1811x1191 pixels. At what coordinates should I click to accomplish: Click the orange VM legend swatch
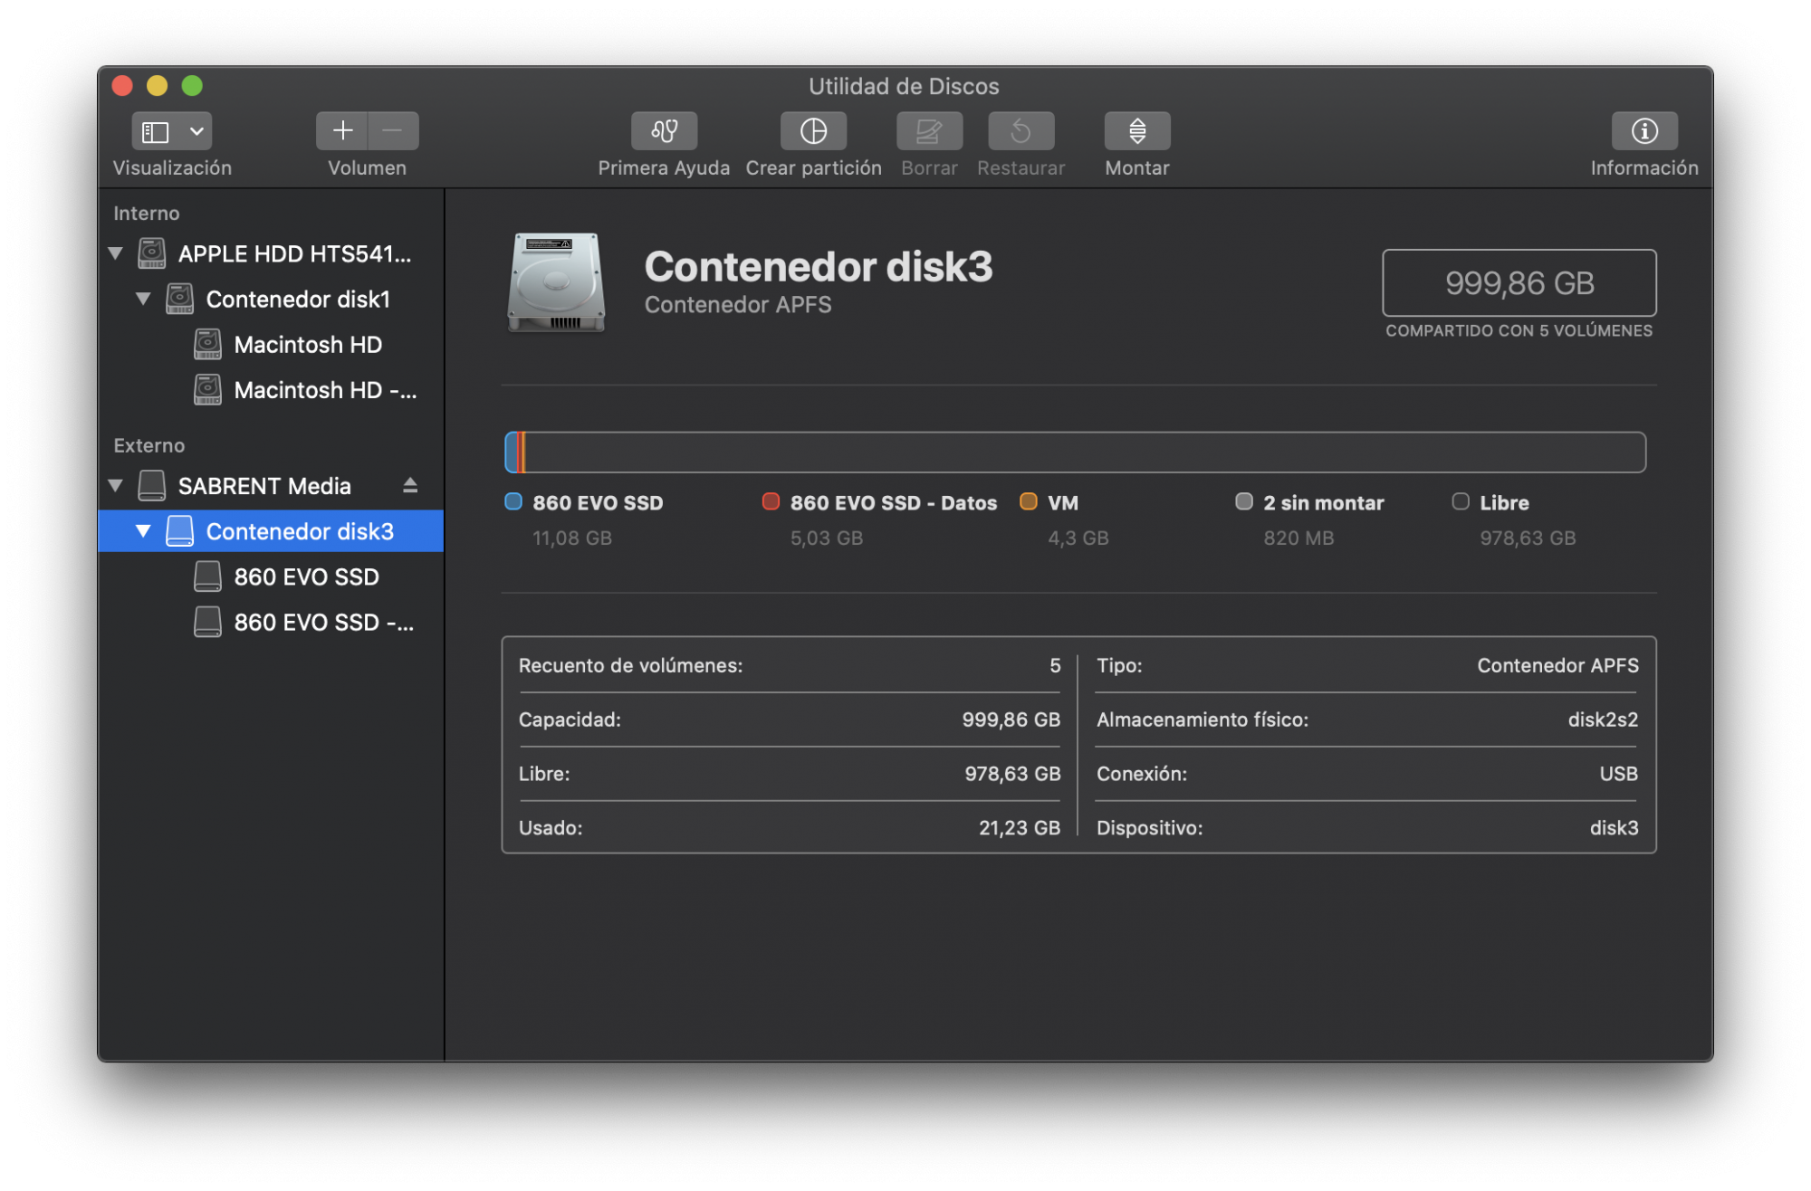tap(1028, 502)
